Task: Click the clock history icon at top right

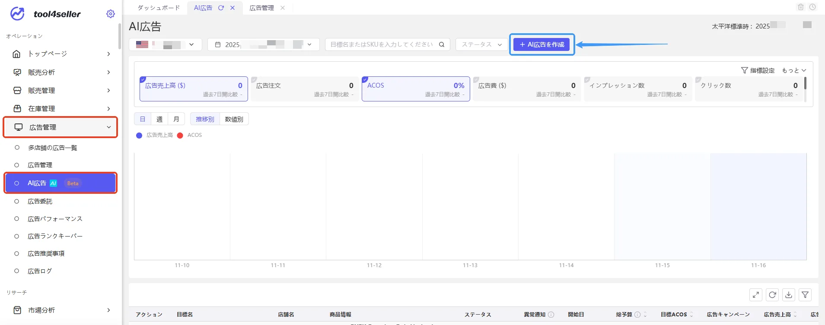Action: pos(812,7)
